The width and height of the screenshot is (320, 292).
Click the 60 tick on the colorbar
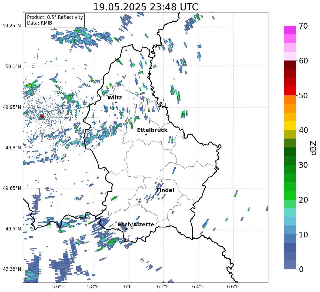(x=303, y=61)
